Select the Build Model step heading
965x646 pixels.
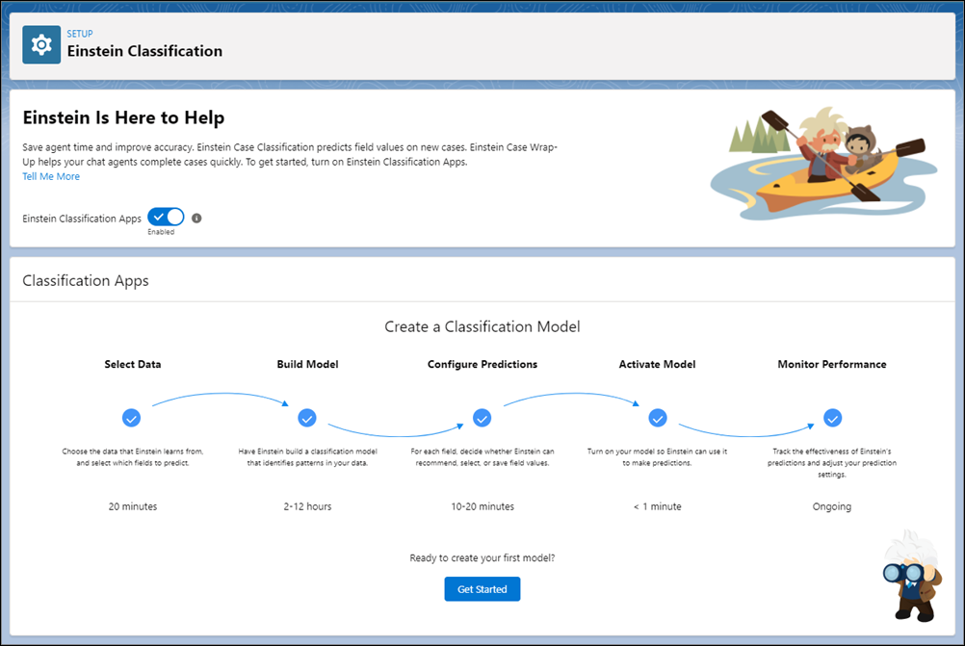tap(307, 365)
